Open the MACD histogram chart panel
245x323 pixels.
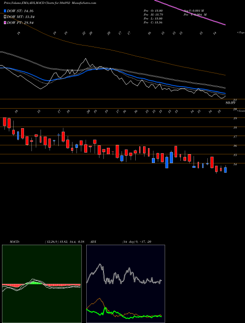pos(42,284)
